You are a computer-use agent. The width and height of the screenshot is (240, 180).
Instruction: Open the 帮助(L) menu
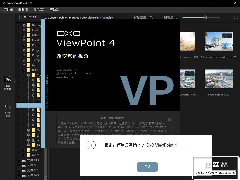[55, 10]
